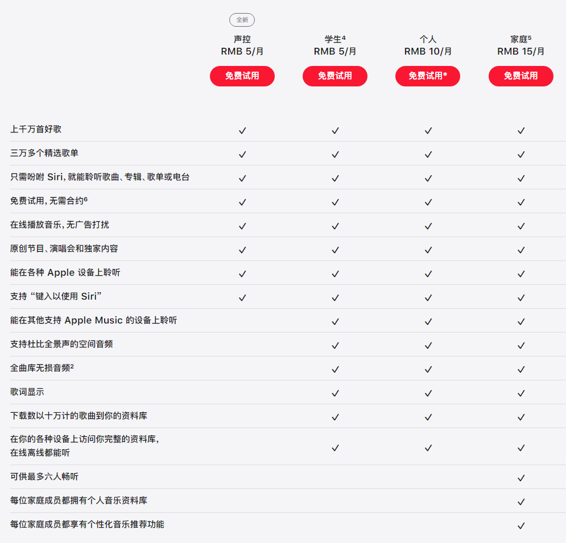Screen dimensions: 566x543
Task: Open footnote 6 beside 免费试用, 无需合约
Action: (x=85, y=200)
